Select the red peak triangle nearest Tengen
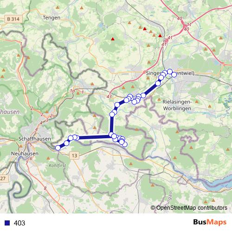Screen dimensions: 232x232 [x=113, y=39]
